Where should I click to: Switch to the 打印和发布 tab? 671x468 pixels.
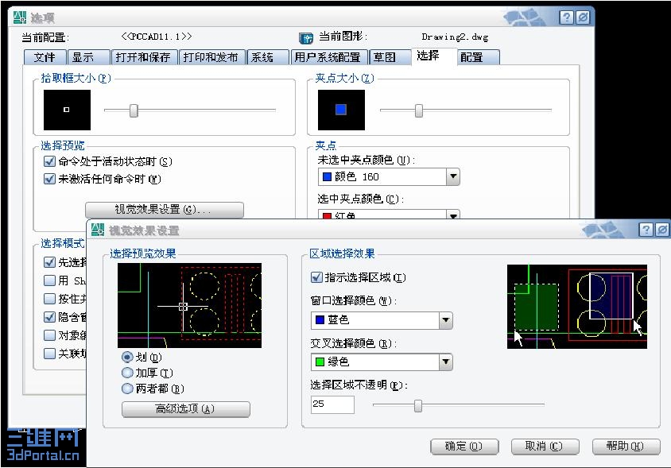(211, 57)
